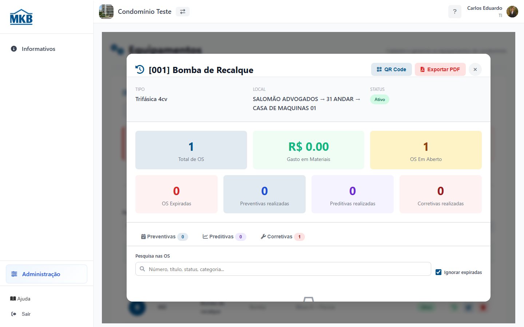This screenshot has height=327, width=524.
Task: Click the Total de OS card
Action: (191, 150)
